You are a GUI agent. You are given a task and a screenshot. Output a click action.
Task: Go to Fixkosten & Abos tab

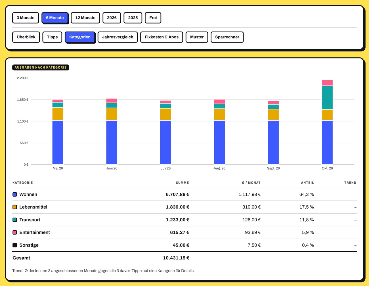[x=162, y=37]
